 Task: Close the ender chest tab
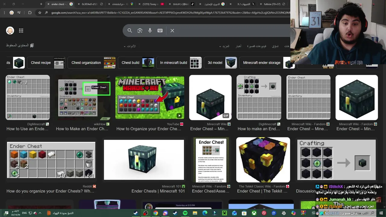pos(48,4)
